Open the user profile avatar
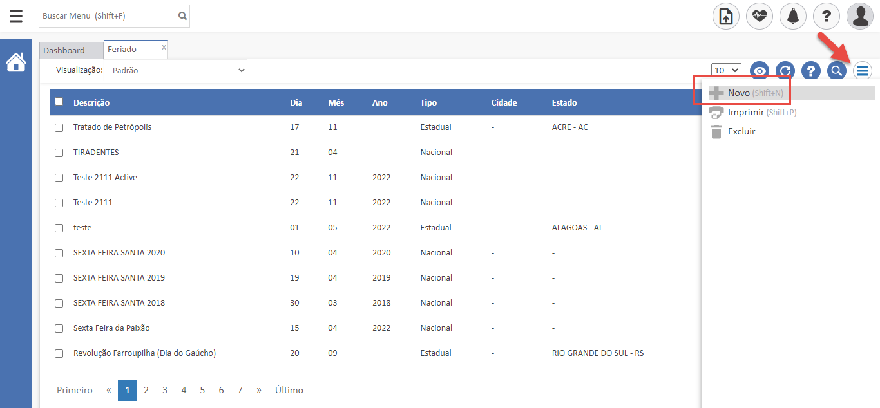The image size is (880, 408). (859, 16)
